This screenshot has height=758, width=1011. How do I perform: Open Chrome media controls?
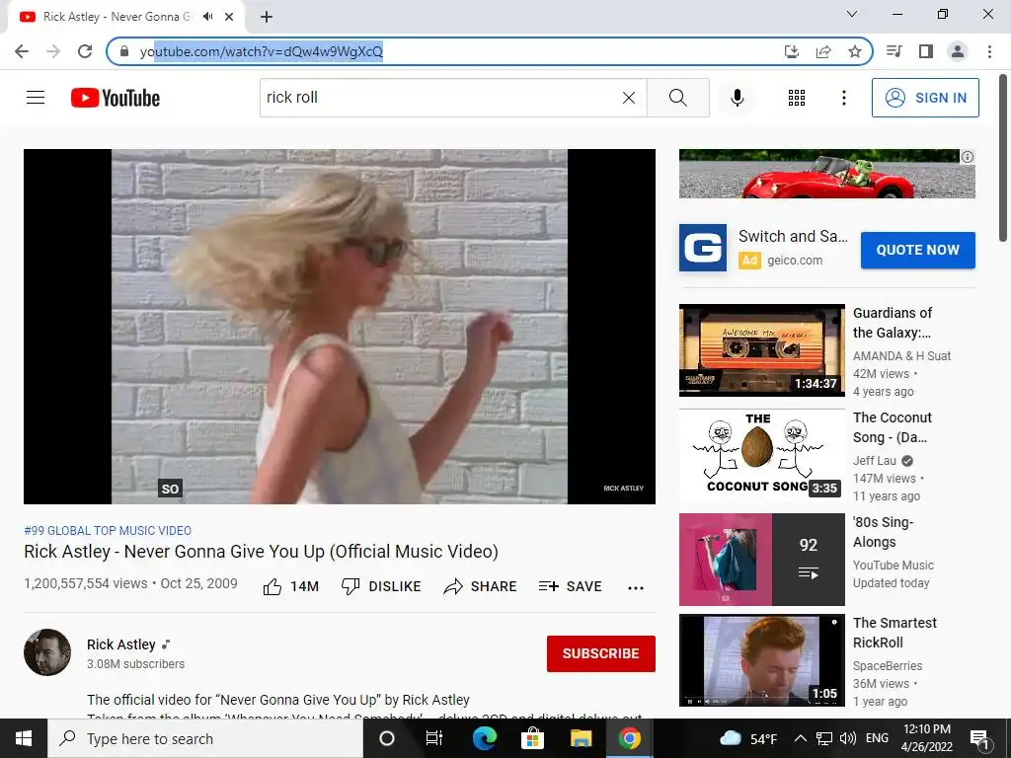(894, 51)
